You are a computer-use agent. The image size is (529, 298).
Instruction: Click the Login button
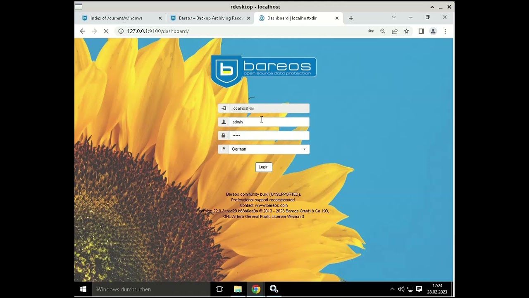pos(263,167)
